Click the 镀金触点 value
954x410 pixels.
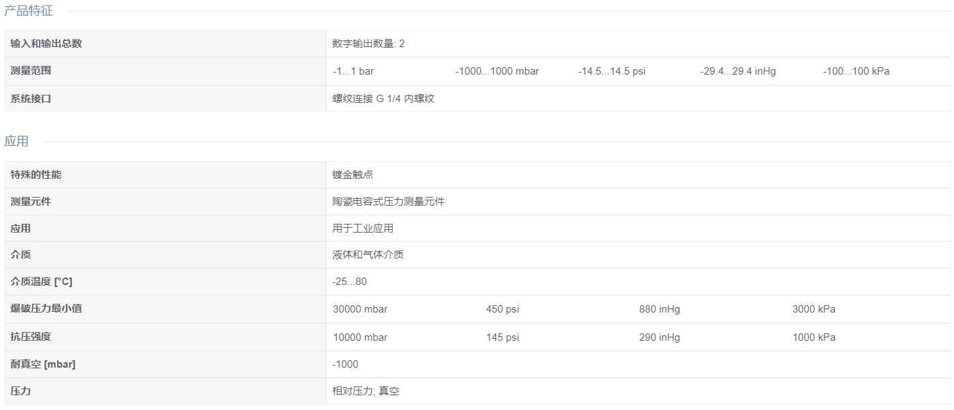pos(352,175)
